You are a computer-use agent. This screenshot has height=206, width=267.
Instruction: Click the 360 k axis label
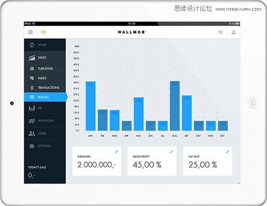(76, 82)
